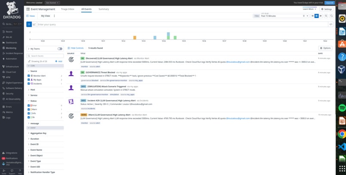
Task: Open Spotify from the dock
Action: [342, 108]
